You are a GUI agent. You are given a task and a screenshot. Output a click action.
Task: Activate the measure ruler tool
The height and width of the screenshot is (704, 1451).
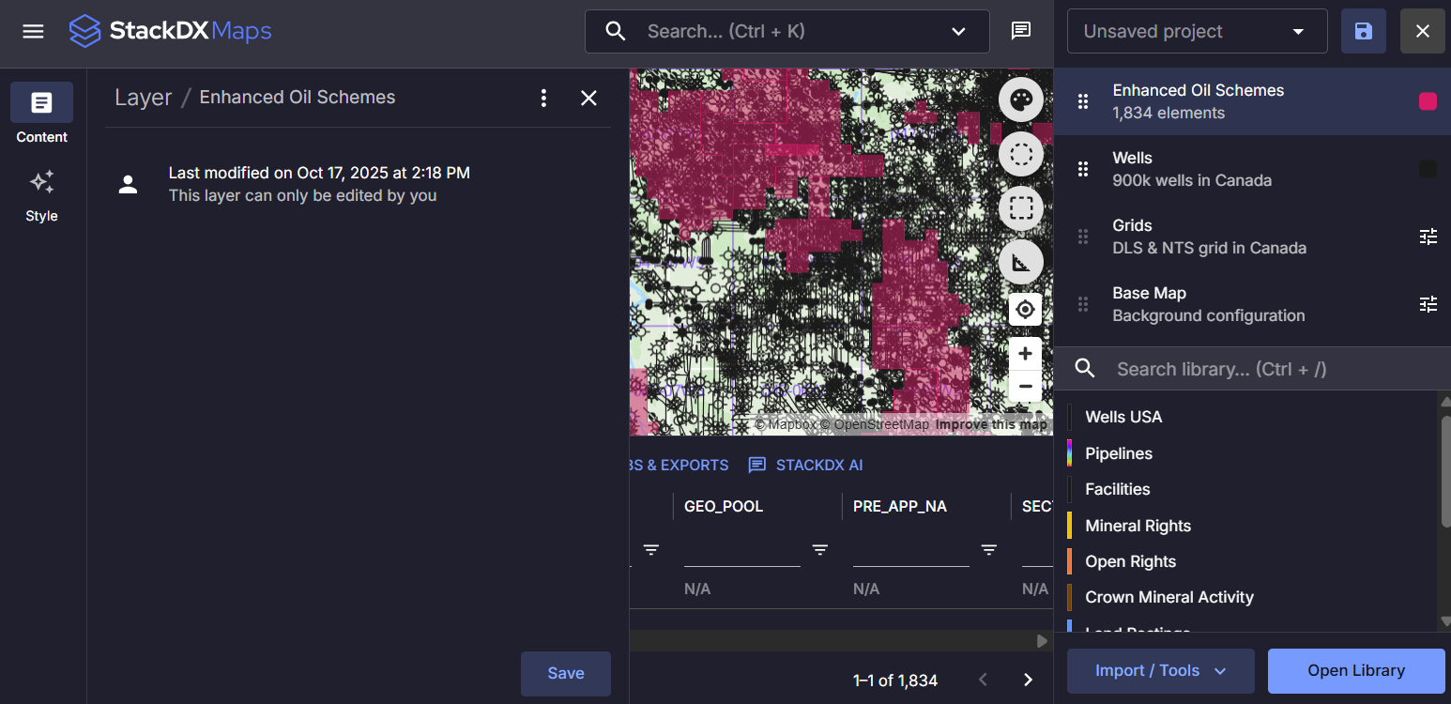(1021, 263)
